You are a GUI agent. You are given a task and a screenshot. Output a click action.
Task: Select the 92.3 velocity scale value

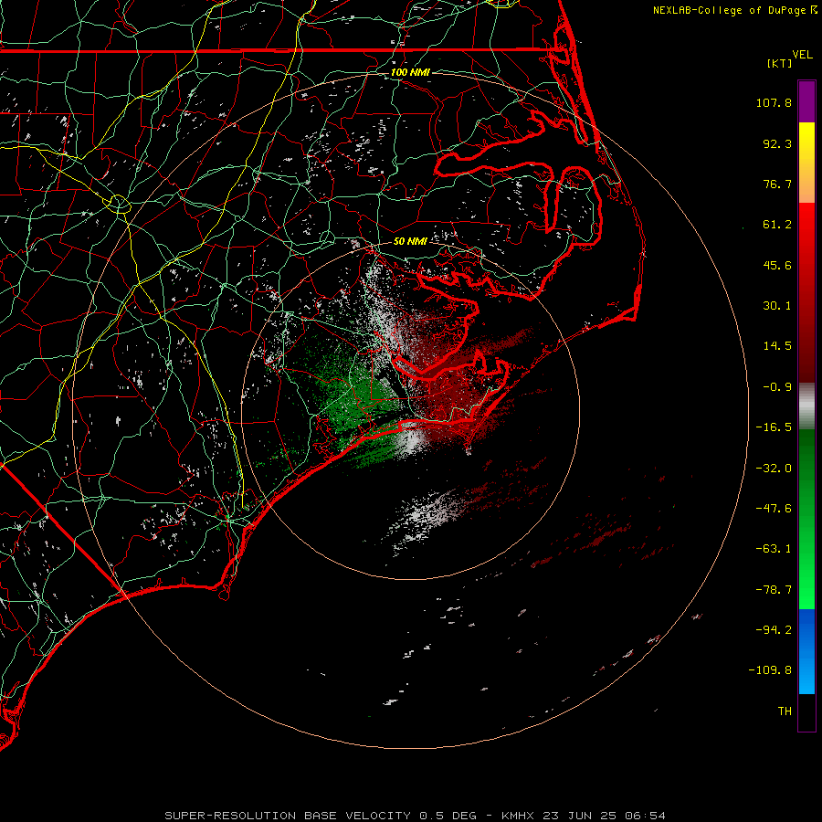[777, 143]
